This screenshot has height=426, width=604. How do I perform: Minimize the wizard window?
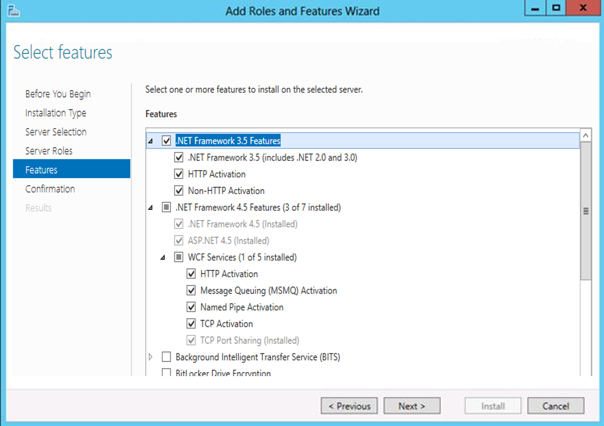pos(535,8)
